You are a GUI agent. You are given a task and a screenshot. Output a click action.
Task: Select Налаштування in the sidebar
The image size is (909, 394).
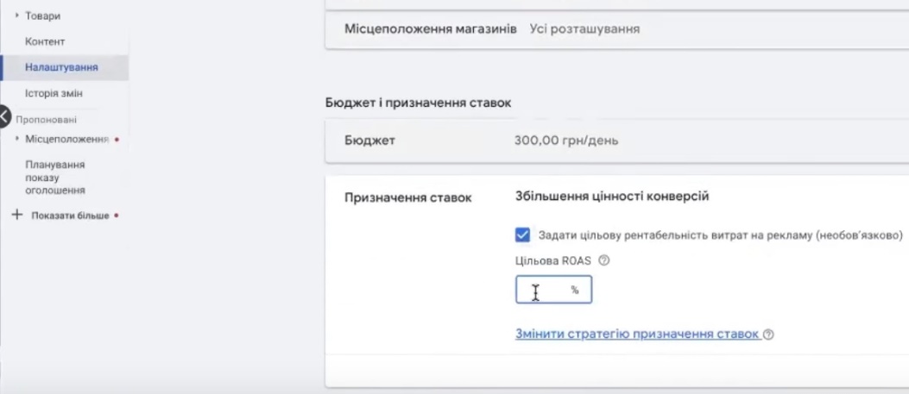[x=61, y=67]
